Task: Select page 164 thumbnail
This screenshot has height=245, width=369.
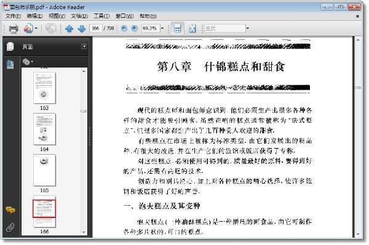Action: 44,129
